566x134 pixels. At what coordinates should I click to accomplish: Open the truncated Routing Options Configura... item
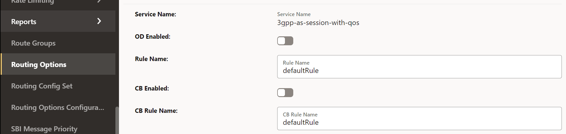pos(57,107)
